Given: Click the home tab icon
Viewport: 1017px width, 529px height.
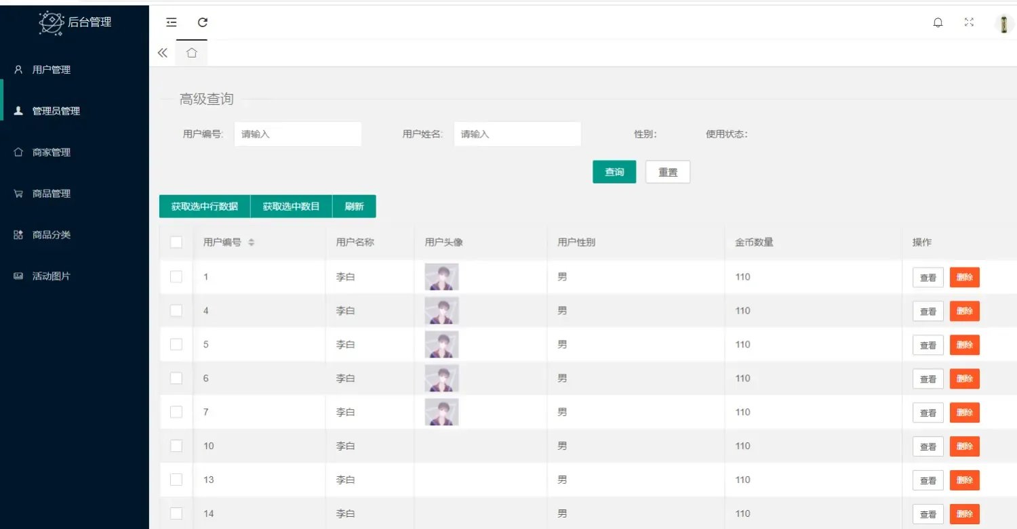Looking at the screenshot, I should 191,53.
